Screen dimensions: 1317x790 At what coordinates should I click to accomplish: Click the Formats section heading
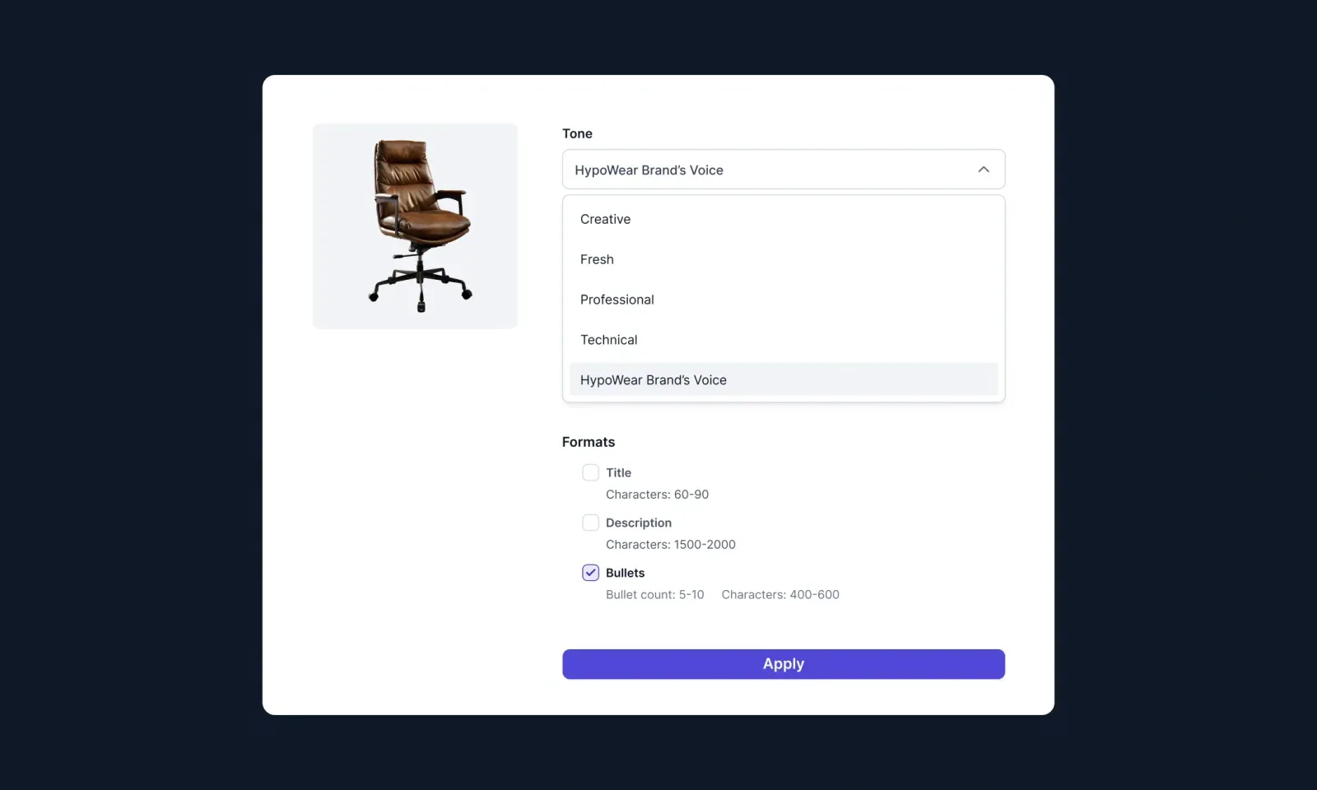[588, 442]
